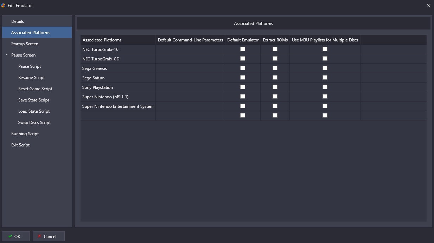This screenshot has width=434, height=243.
Task: Sort by Associated Platforms column header
Action: (118, 40)
